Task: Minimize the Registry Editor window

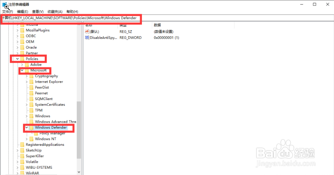Action: pos(302,4)
